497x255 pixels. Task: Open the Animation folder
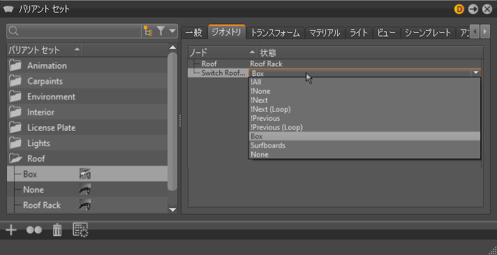(87, 66)
